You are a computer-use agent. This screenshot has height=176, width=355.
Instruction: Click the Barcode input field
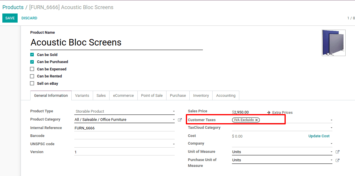pos(124,136)
